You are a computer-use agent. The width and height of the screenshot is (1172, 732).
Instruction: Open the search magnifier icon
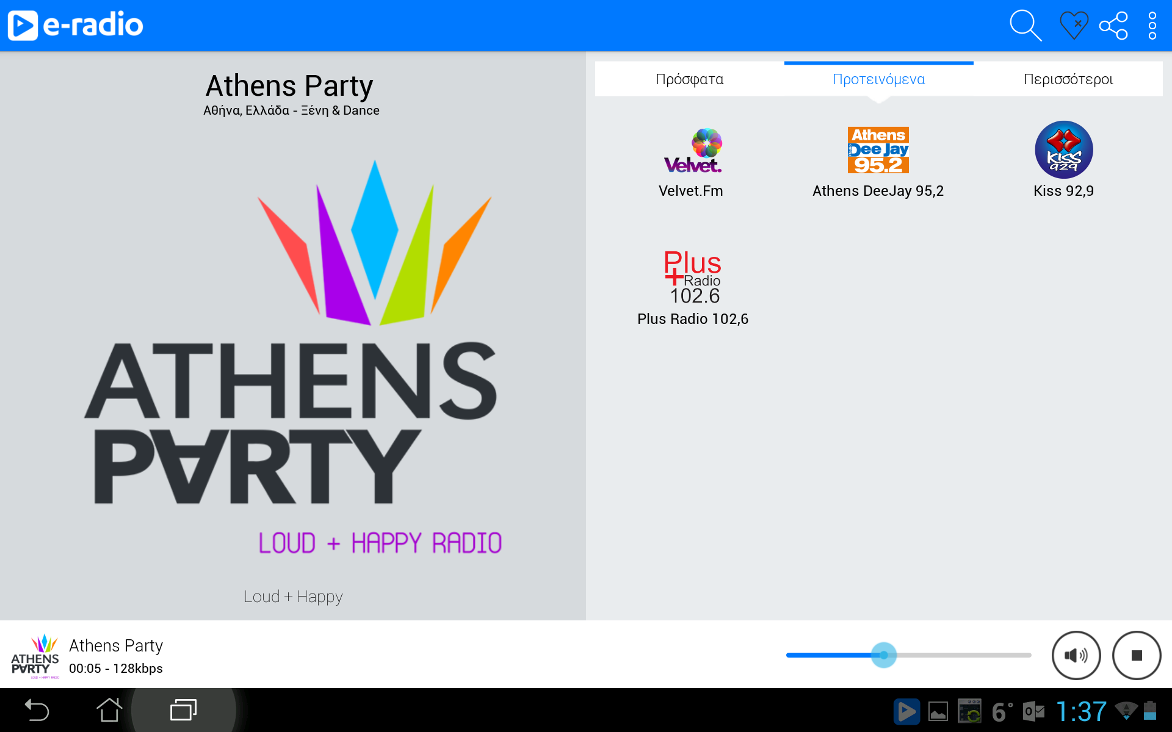click(1025, 26)
